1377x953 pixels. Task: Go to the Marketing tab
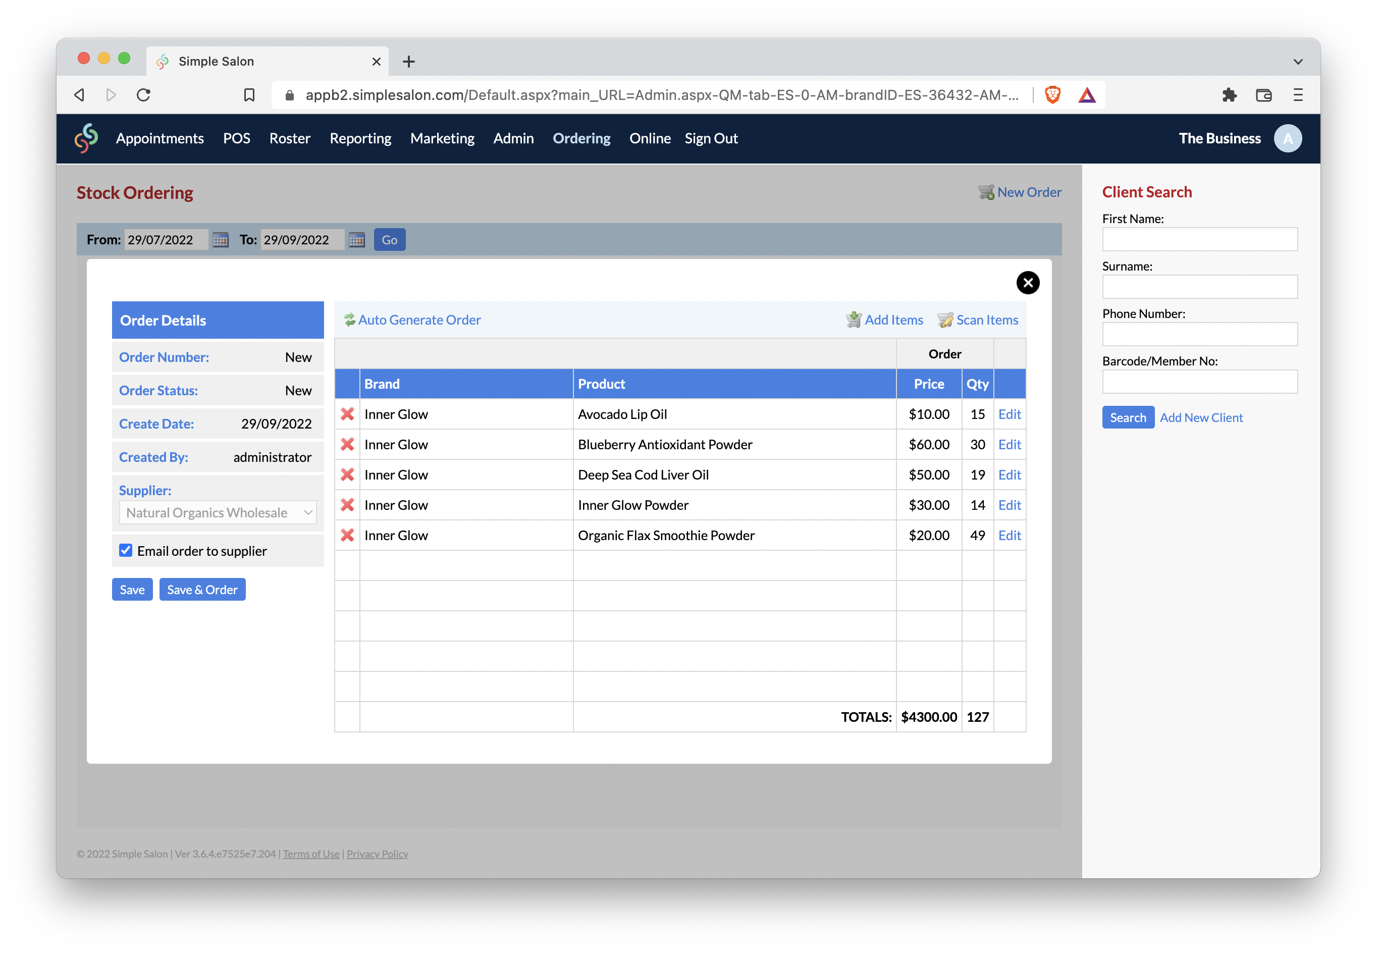[442, 138]
